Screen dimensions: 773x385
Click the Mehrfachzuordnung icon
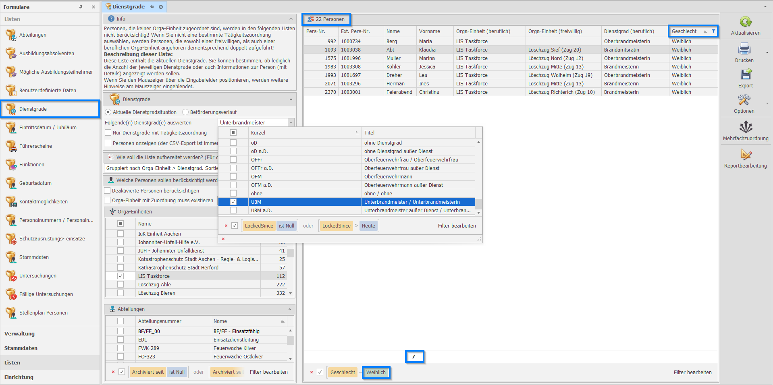[745, 128]
